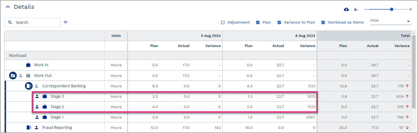The image size is (418, 133).
Task: Click the briefcase icon beside Work In
Action: pos(28,65)
